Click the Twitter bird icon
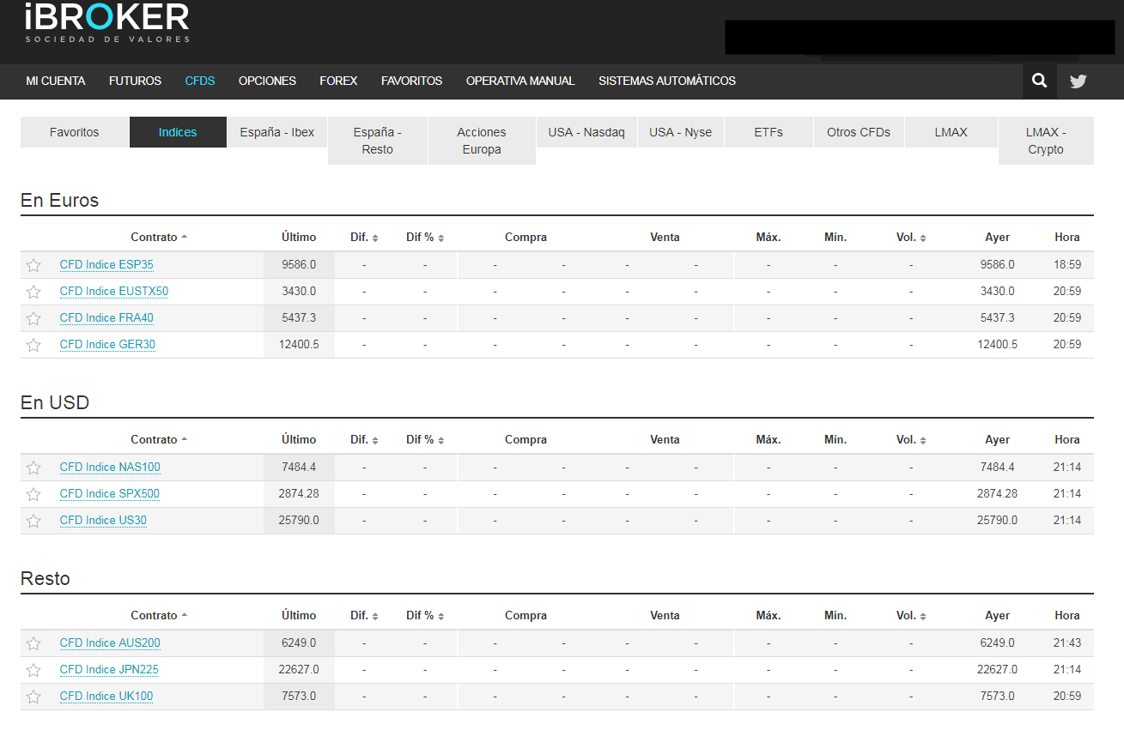Viewport: 1124px width, 730px height. 1078,81
